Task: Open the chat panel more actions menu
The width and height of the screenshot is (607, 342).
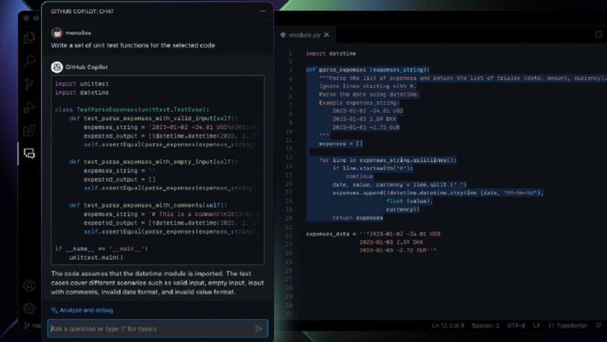Action: pyautogui.click(x=263, y=11)
